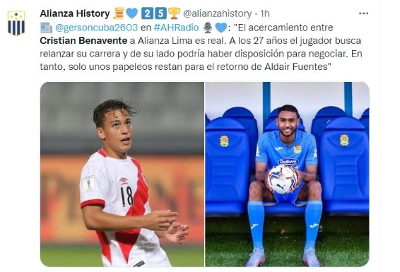
Task: Click the scroll emoji beside Alianza History
Action: [119, 13]
